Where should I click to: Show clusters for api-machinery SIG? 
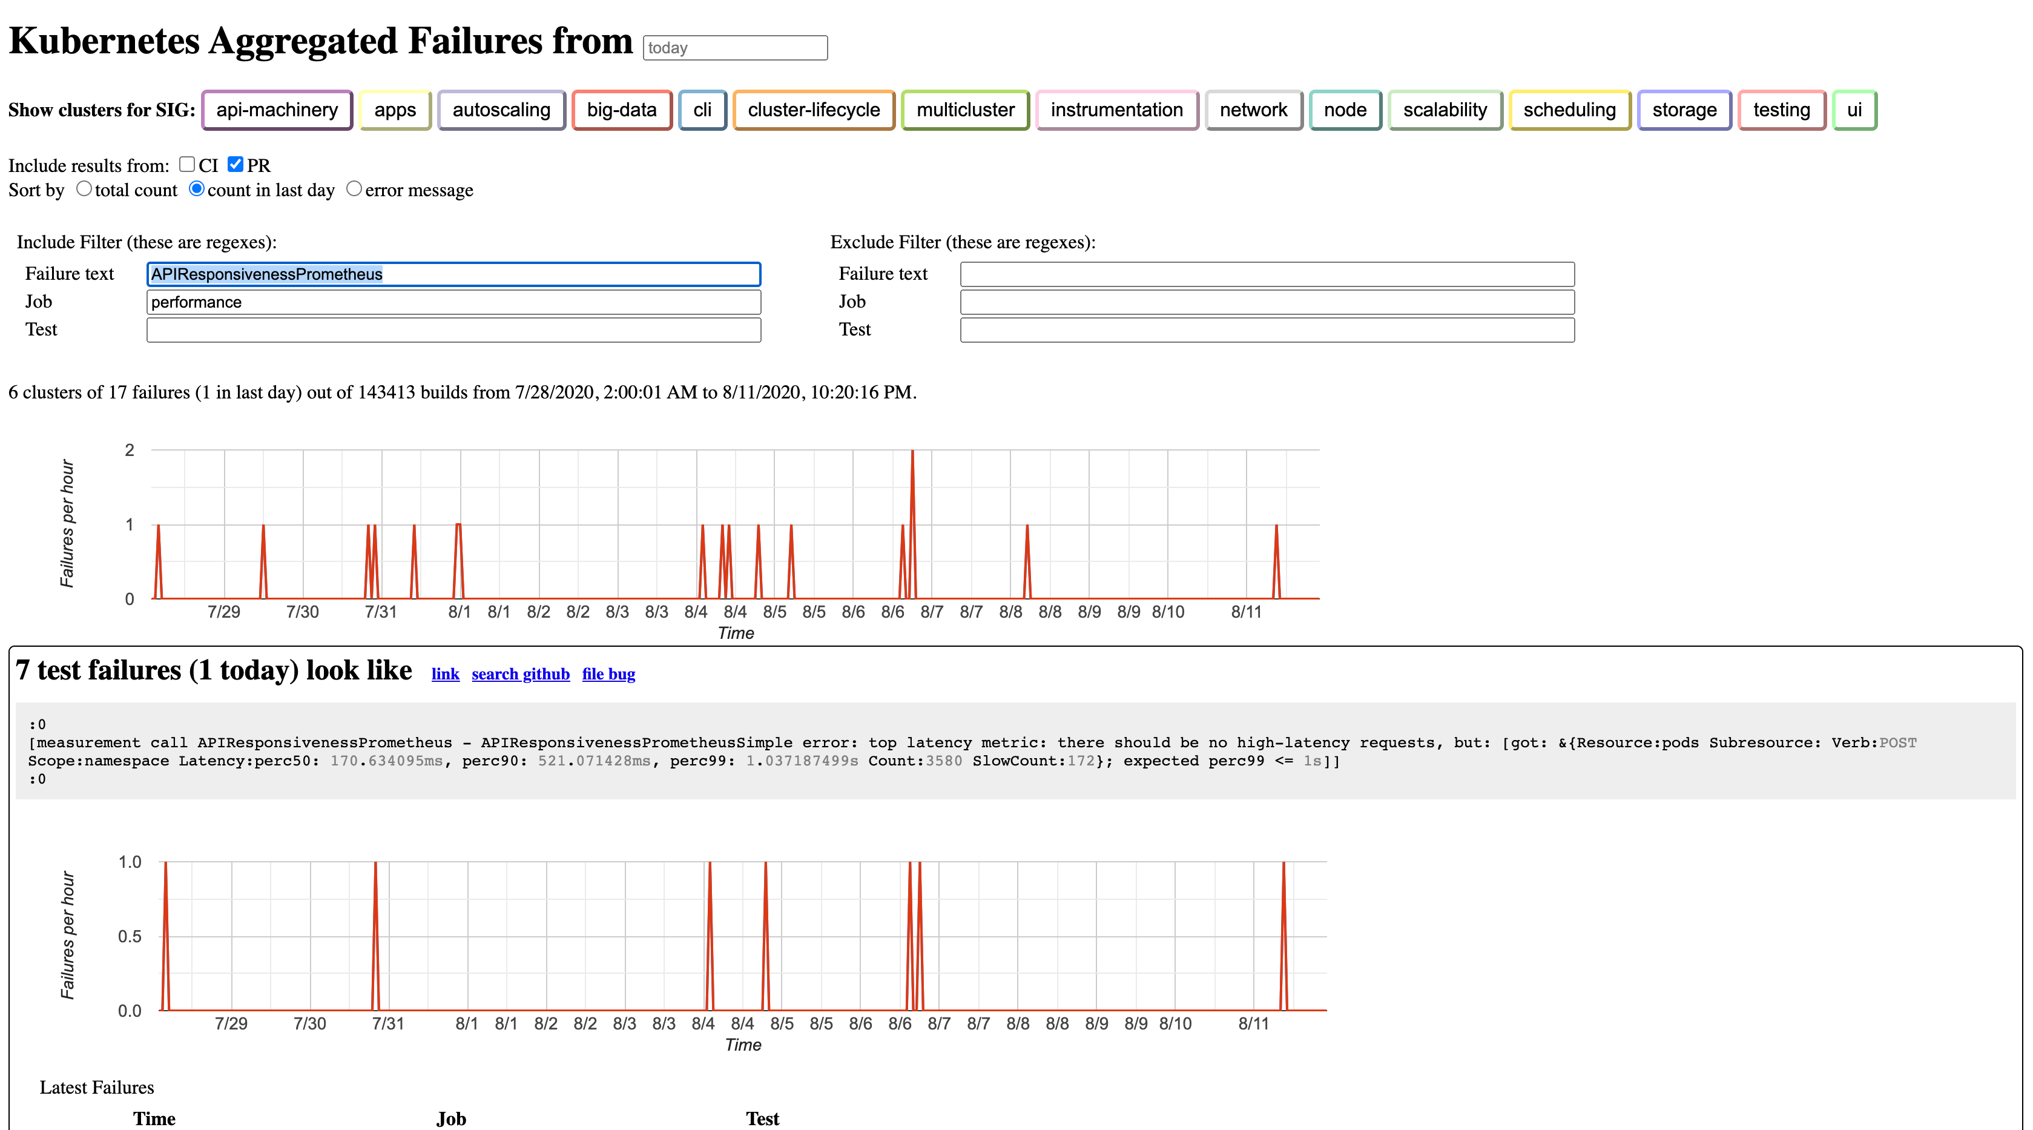click(x=277, y=110)
